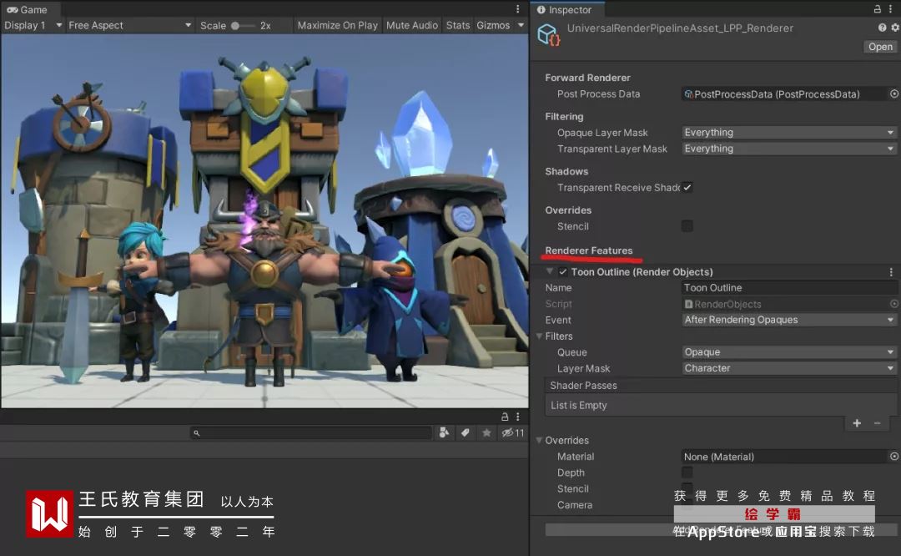Image resolution: width=901 pixels, height=556 pixels.
Task: Click the Inspector panel lock icon
Action: (x=878, y=9)
